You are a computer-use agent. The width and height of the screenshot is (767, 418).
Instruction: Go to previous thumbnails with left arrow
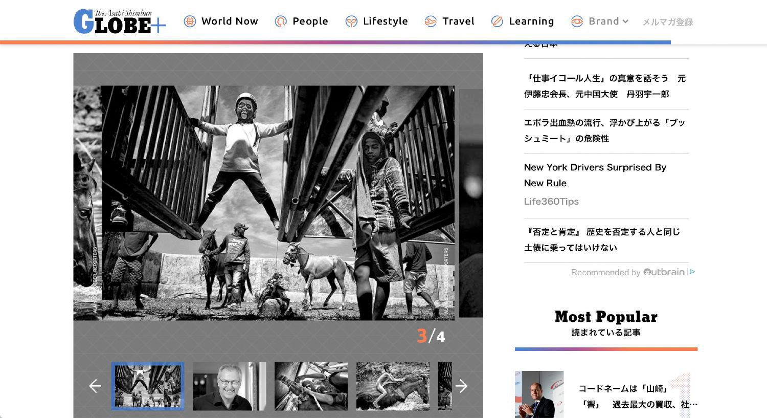[95, 386]
